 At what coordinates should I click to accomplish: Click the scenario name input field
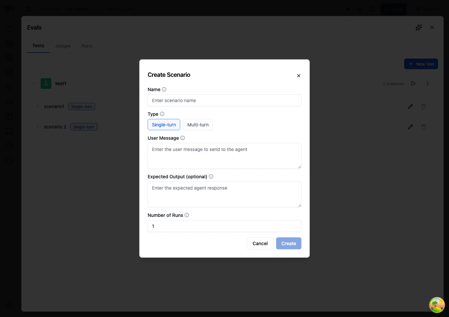(224, 100)
